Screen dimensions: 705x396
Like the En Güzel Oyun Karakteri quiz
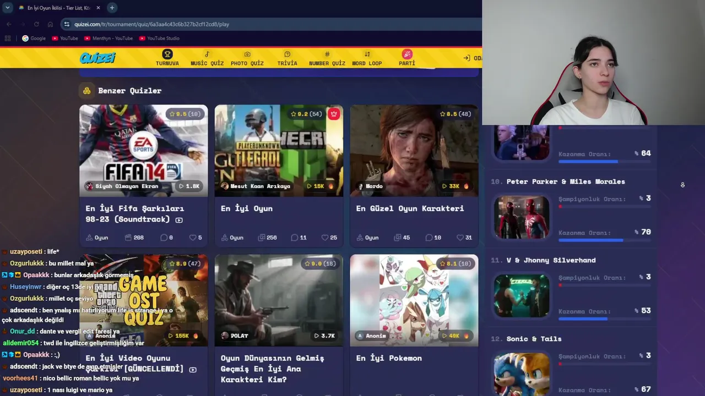point(460,238)
